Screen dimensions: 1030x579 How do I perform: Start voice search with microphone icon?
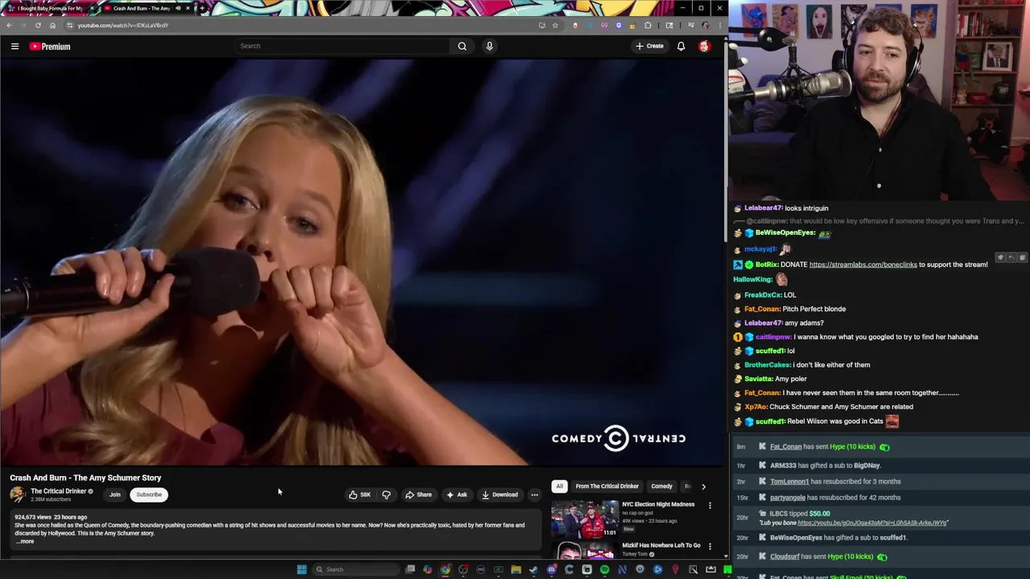click(489, 46)
